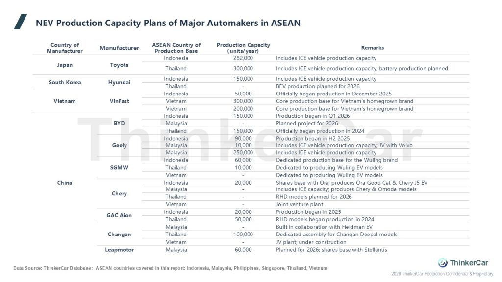Select the Production Capacity column header

coord(243,47)
